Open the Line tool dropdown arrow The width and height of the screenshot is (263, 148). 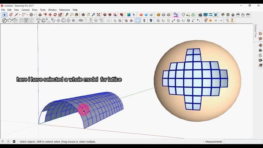point(19,15)
